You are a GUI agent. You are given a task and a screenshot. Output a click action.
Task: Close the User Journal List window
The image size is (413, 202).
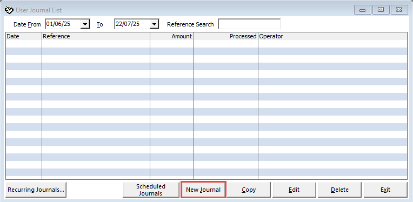[399, 10]
